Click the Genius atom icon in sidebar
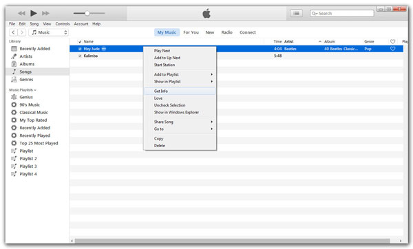The width and height of the screenshot is (413, 249). [14, 97]
